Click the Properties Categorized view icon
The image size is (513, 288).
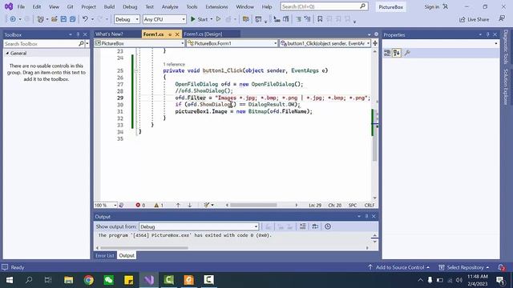click(x=387, y=53)
